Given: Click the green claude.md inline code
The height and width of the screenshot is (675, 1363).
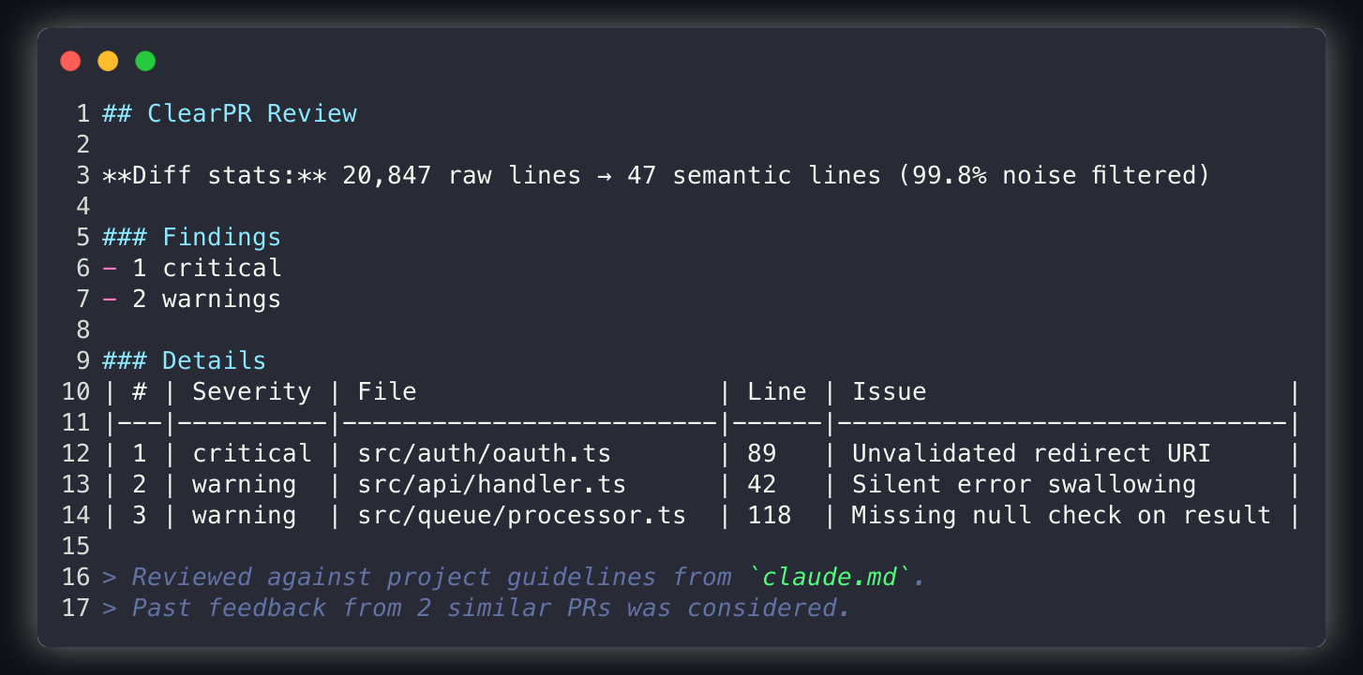Looking at the screenshot, I should tap(830, 578).
